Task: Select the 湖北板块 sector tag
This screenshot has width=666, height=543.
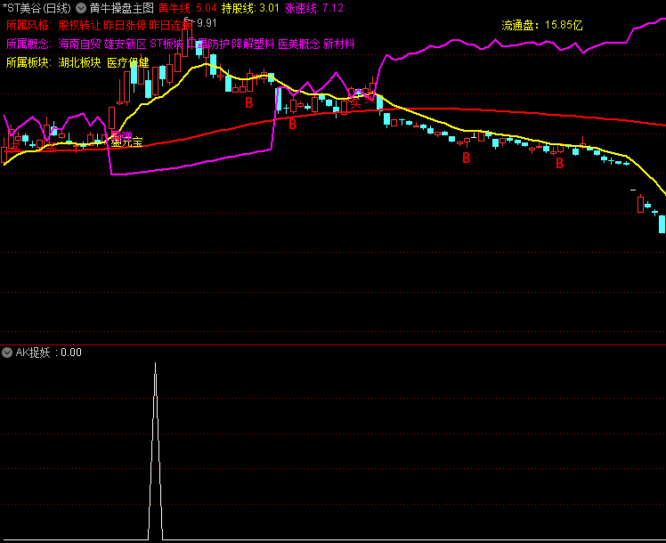Action: 79,62
